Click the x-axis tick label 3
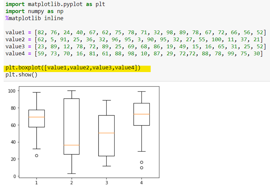The height and width of the screenshot is (190, 270). coord(107,183)
